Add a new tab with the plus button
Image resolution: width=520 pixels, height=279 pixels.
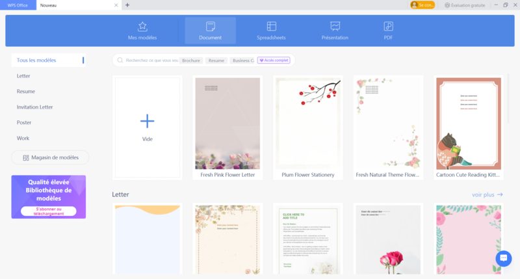click(x=127, y=5)
